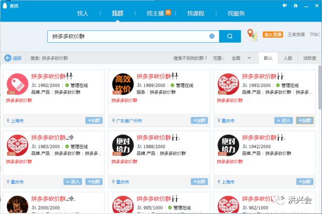322x214 pixels.
Task: Switch to the 找人 tab
Action: [x=83, y=14]
